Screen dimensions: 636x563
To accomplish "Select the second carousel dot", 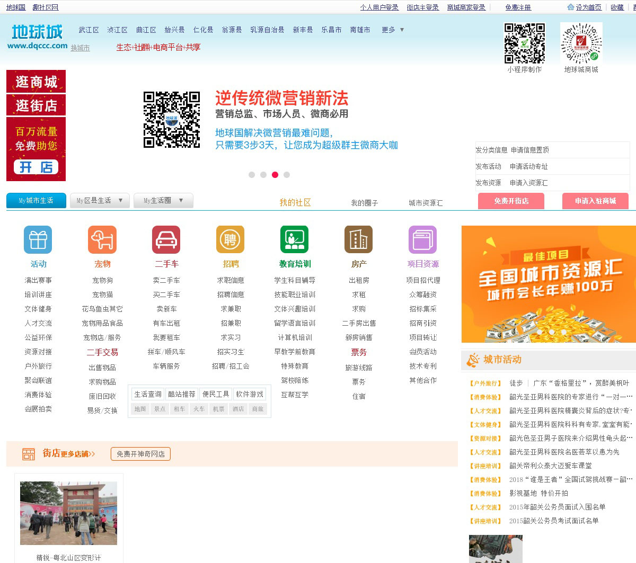I will tap(263, 175).
